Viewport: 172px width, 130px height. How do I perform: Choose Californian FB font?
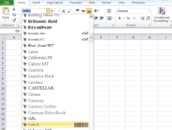tap(55, 58)
